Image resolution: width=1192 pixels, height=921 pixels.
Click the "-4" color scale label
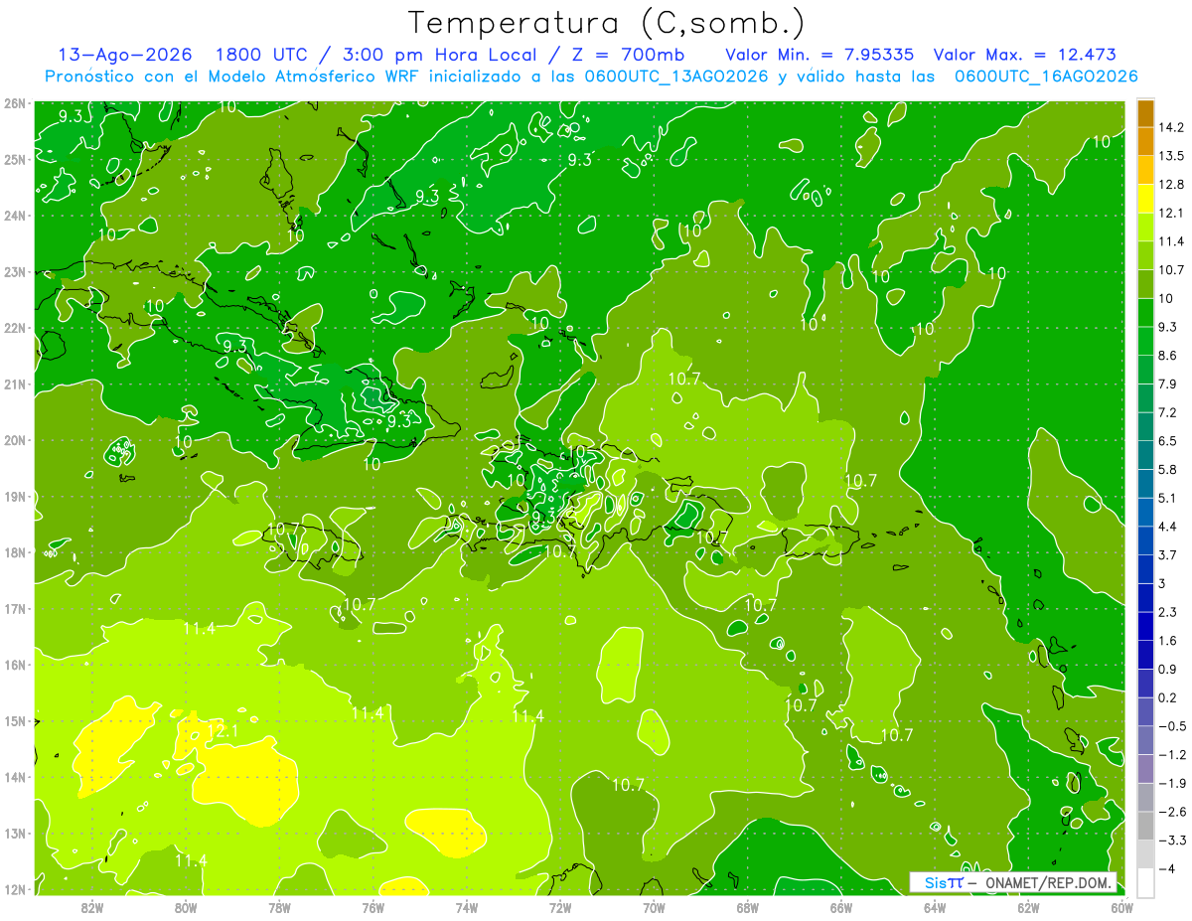1167,868
